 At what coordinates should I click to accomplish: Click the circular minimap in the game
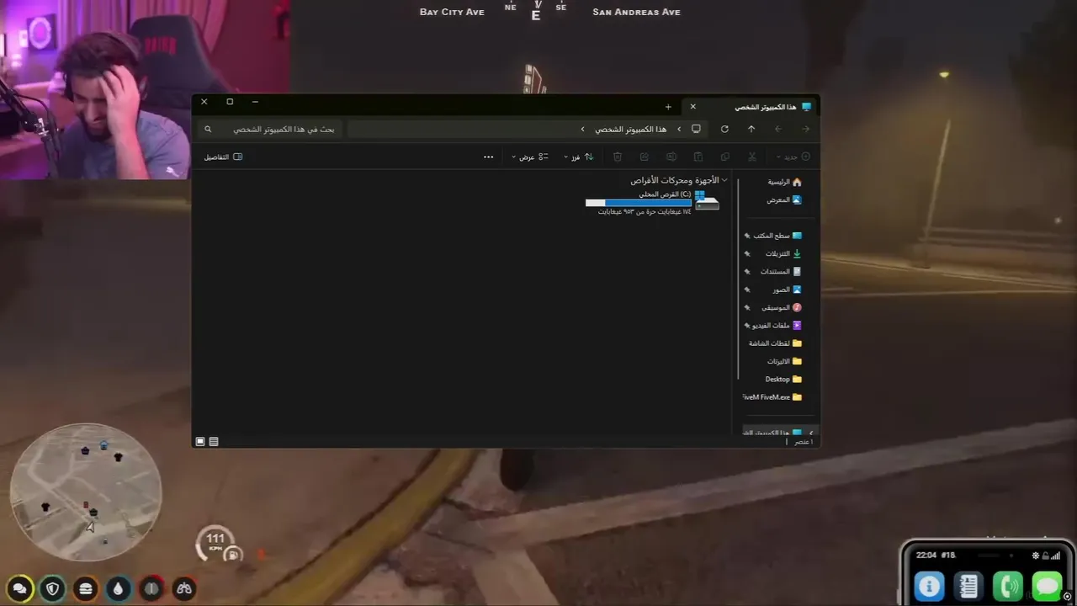[85, 492]
